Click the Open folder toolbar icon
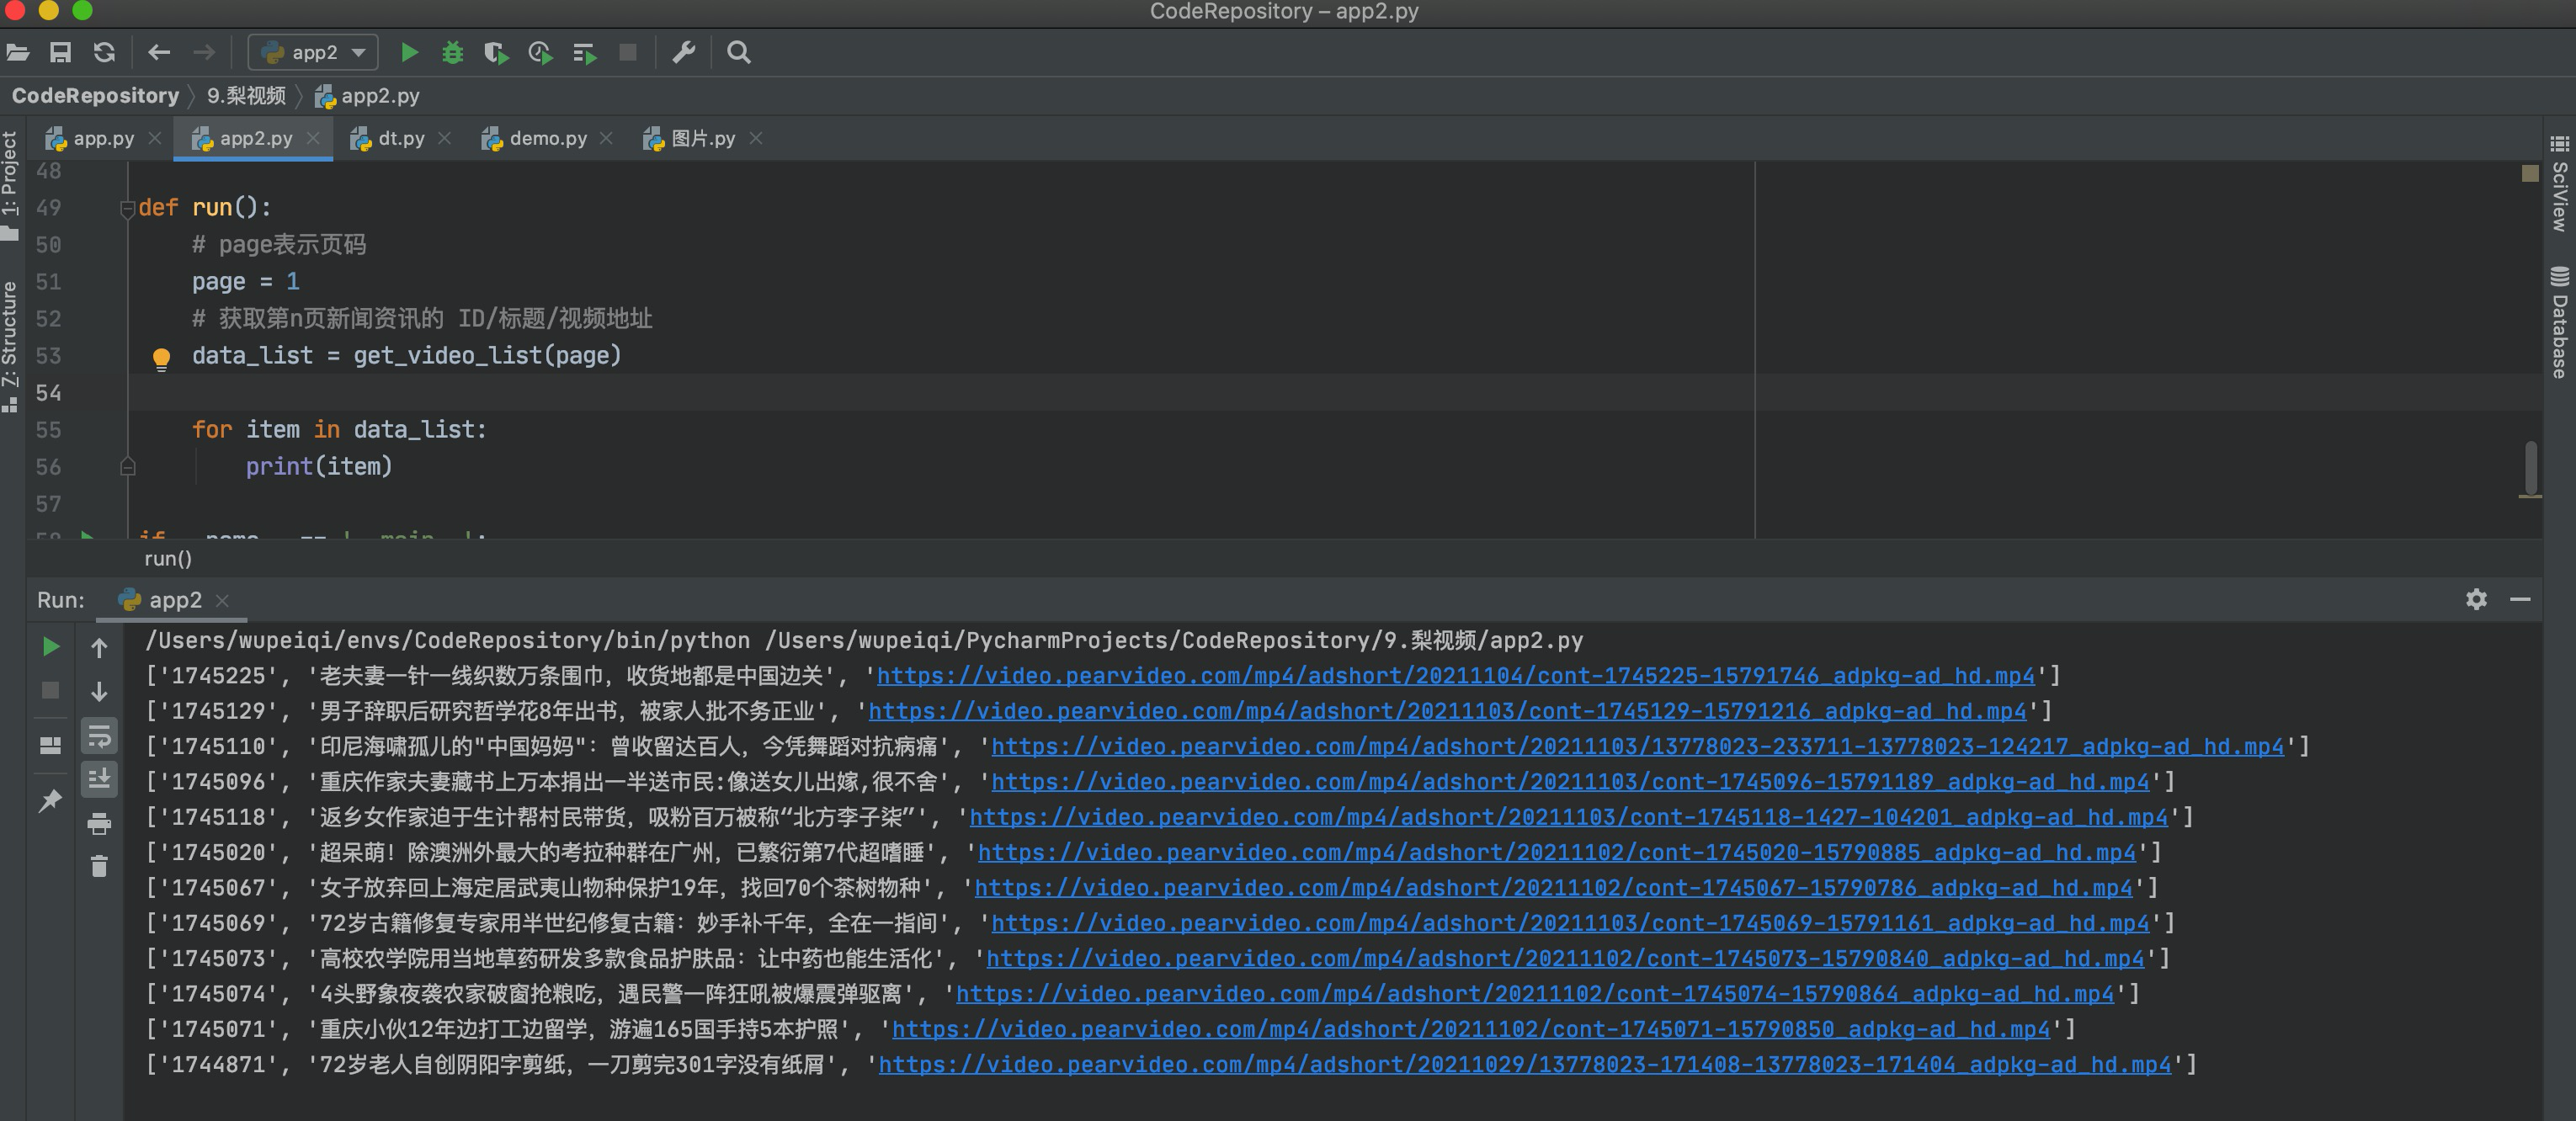 17,52
